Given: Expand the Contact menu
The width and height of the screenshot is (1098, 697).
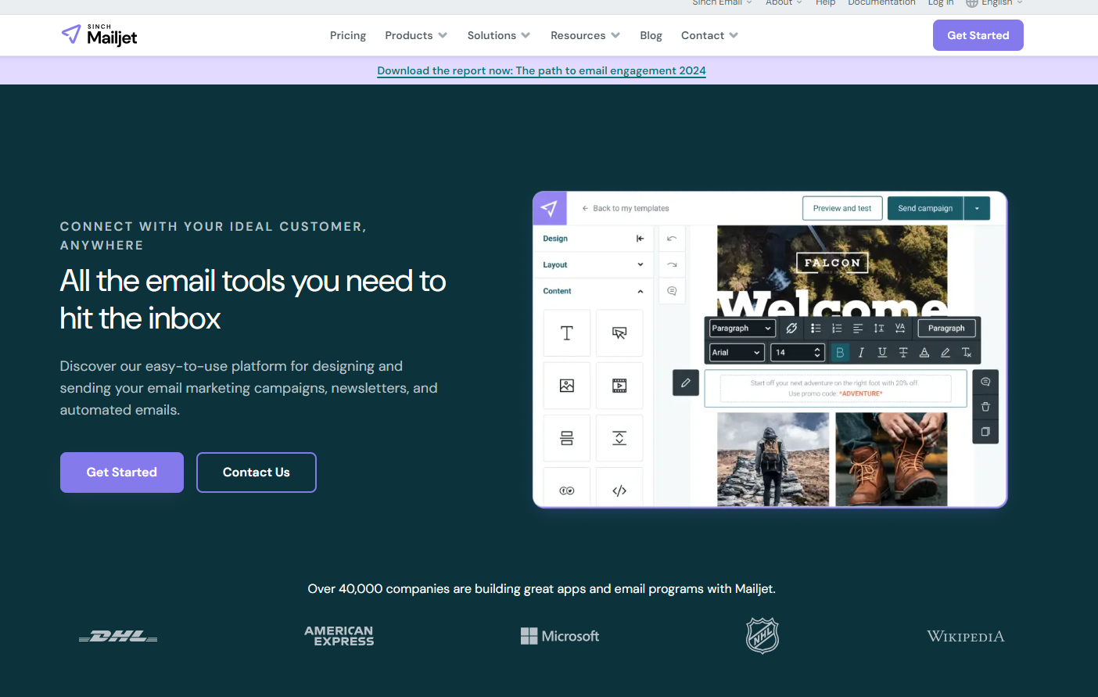Looking at the screenshot, I should 709,35.
